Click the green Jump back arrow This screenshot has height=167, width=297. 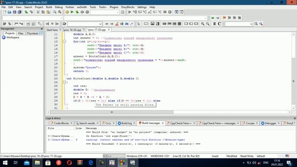click(x=213, y=18)
